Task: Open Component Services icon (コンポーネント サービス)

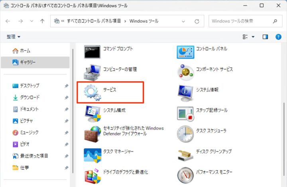Action: pyautogui.click(x=185, y=73)
